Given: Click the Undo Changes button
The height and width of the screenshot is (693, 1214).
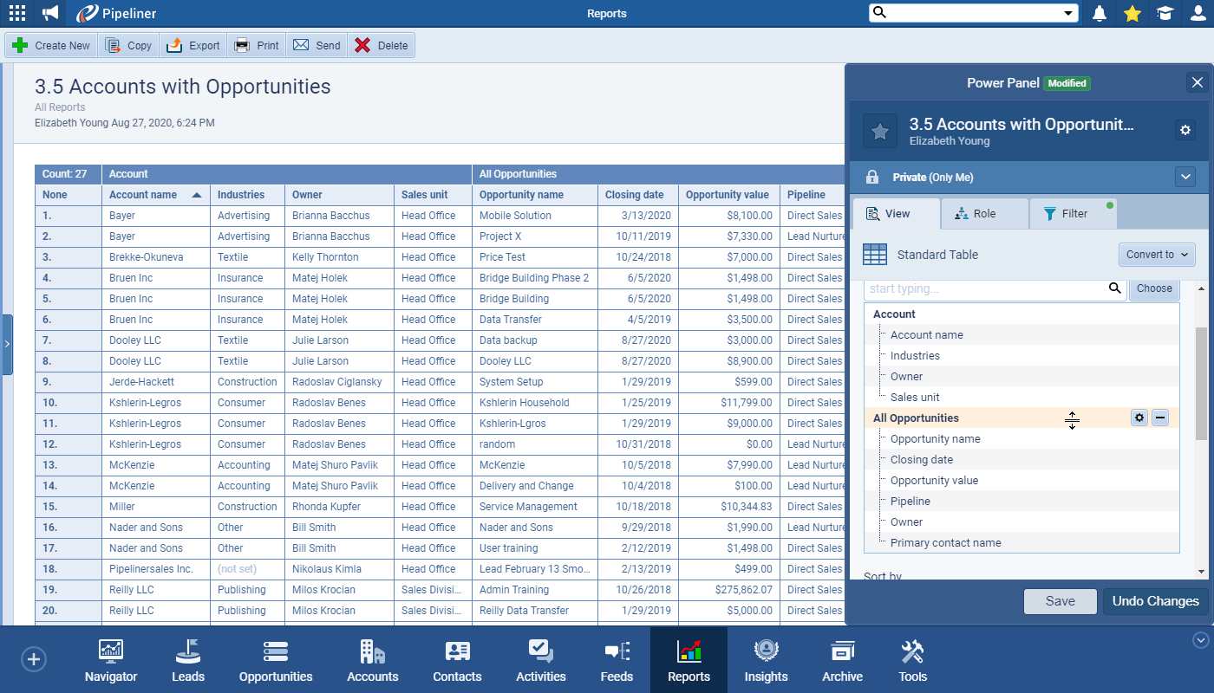Looking at the screenshot, I should coord(1155,601).
